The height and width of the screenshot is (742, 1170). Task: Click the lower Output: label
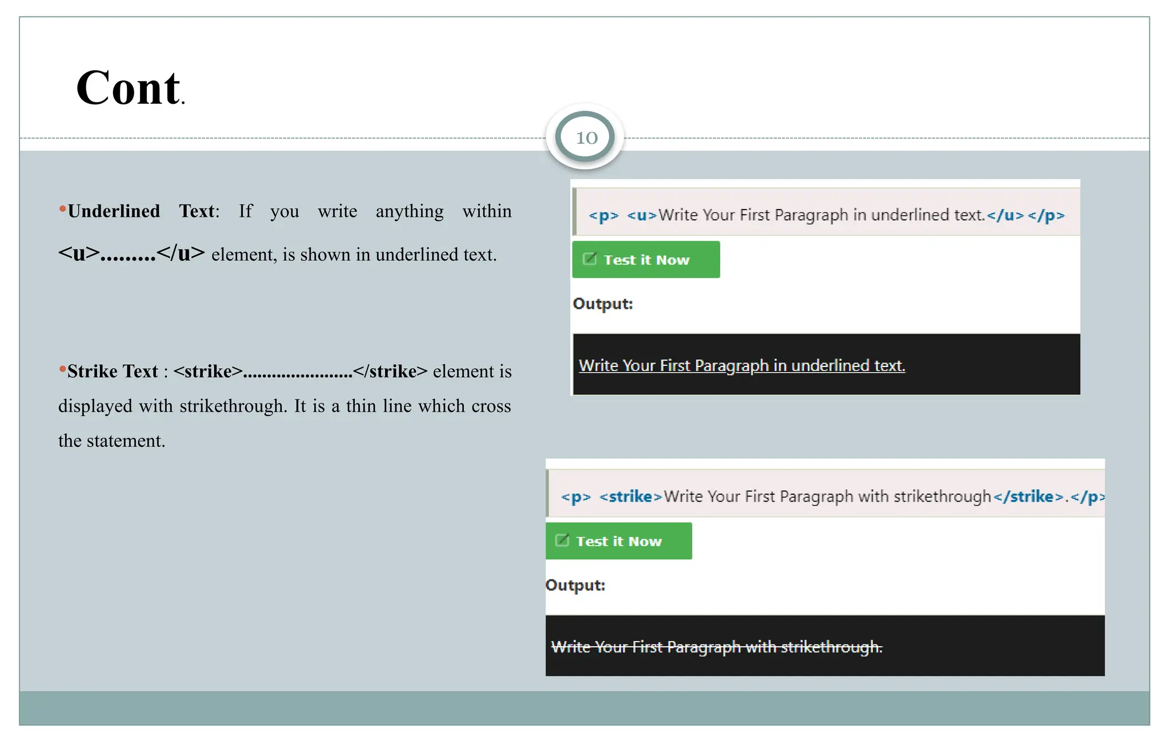575,585
